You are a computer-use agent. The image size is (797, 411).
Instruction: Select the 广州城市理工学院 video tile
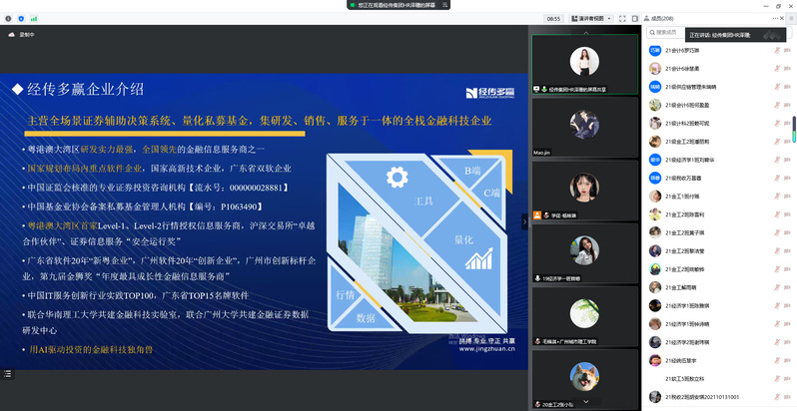coord(584,316)
